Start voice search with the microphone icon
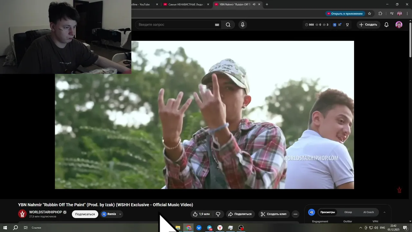The width and height of the screenshot is (412, 232). tap(243, 25)
